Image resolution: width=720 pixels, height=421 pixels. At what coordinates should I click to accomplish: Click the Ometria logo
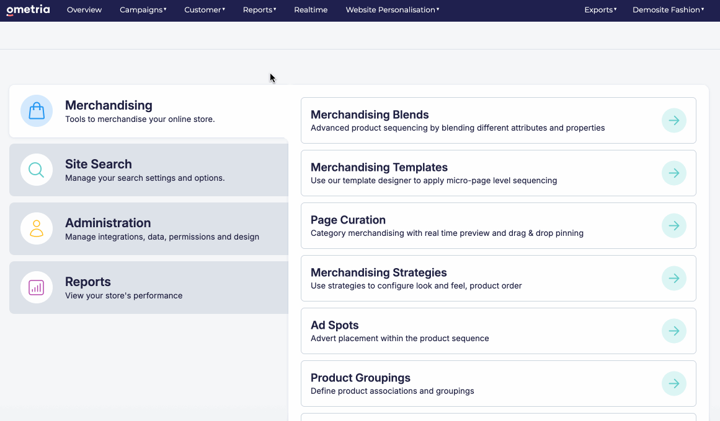[x=28, y=10]
